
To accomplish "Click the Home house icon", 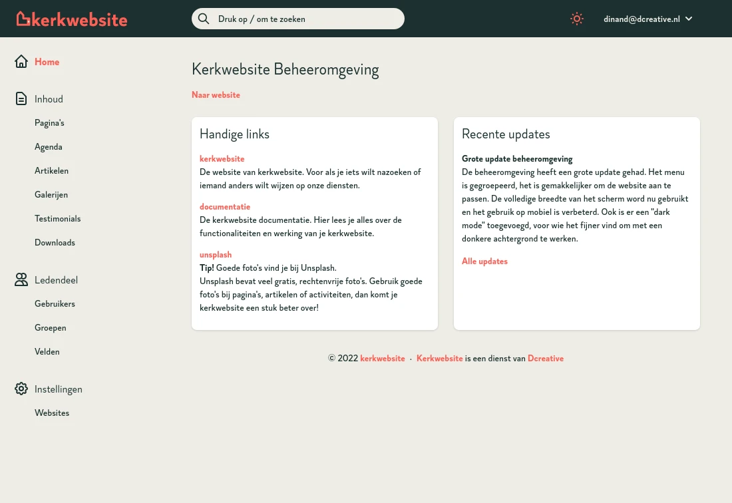I will pos(21,62).
